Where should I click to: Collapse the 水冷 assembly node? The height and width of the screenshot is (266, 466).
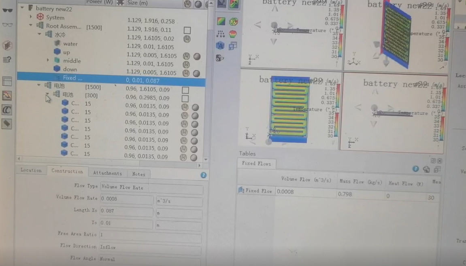(39, 34)
